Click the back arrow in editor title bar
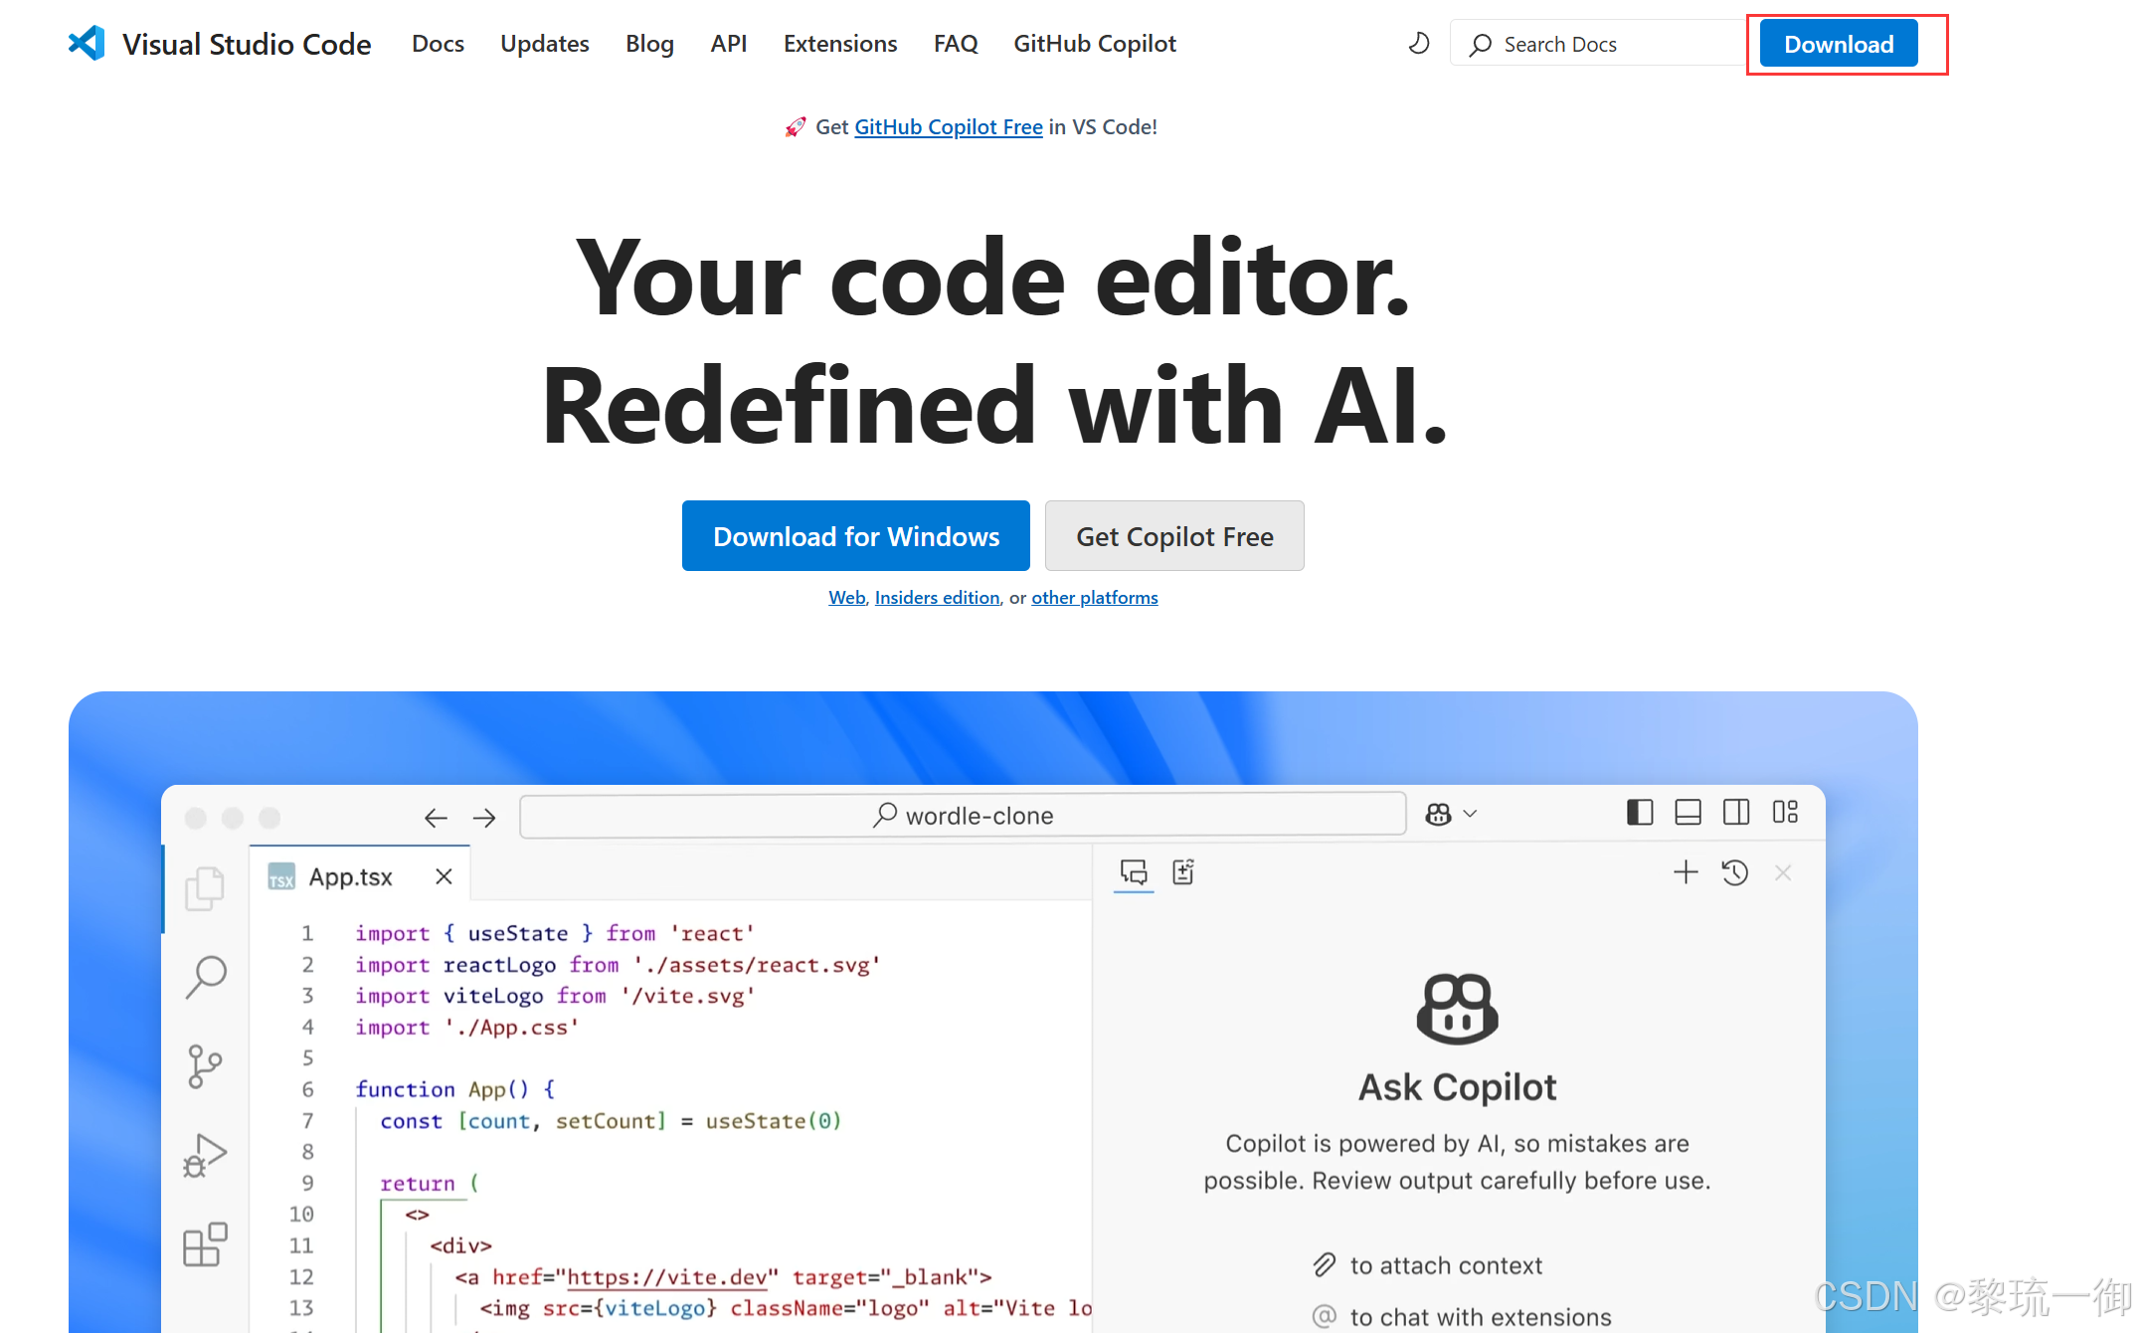Screen dimensions: 2137x1333 (436, 818)
